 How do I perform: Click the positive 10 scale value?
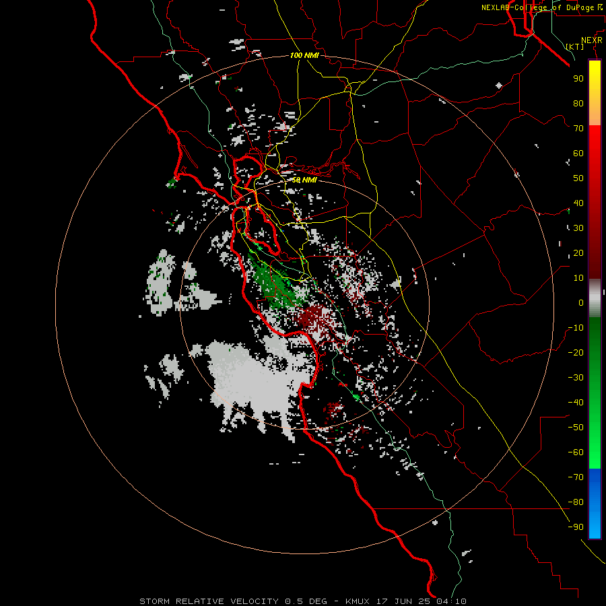coord(578,278)
